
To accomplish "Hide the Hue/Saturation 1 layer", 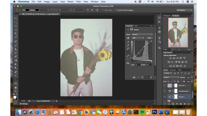I will point(165,91).
